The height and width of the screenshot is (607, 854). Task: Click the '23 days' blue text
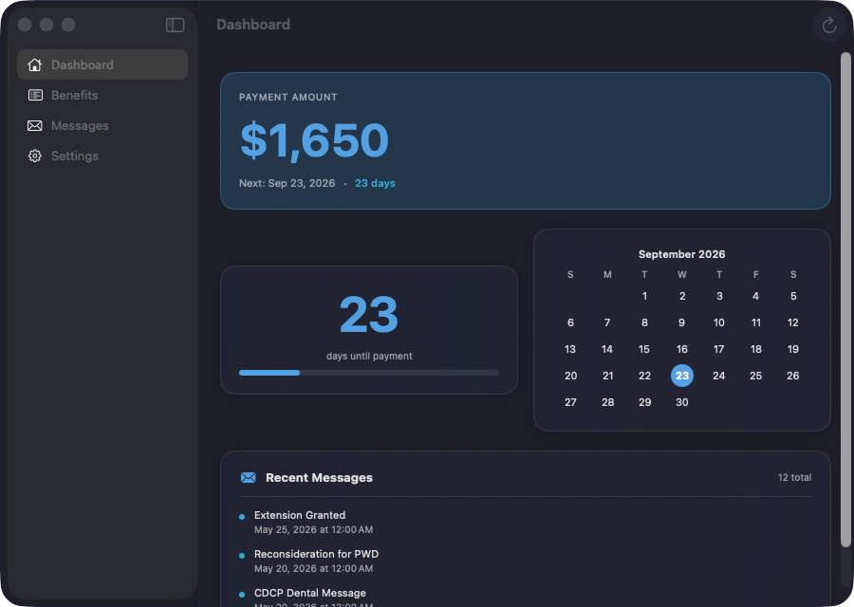tap(375, 183)
